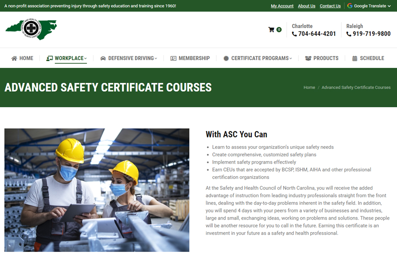397x270 pixels.
Task: Click the phone icon beside the Raleigh number
Action: 348,34
